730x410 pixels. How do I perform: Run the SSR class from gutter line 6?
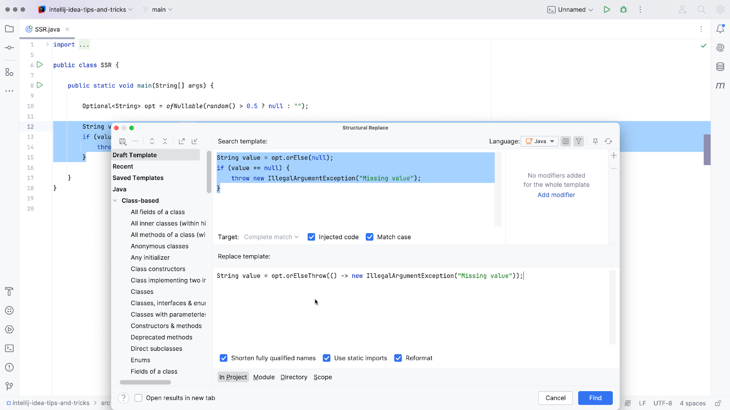pyautogui.click(x=40, y=65)
